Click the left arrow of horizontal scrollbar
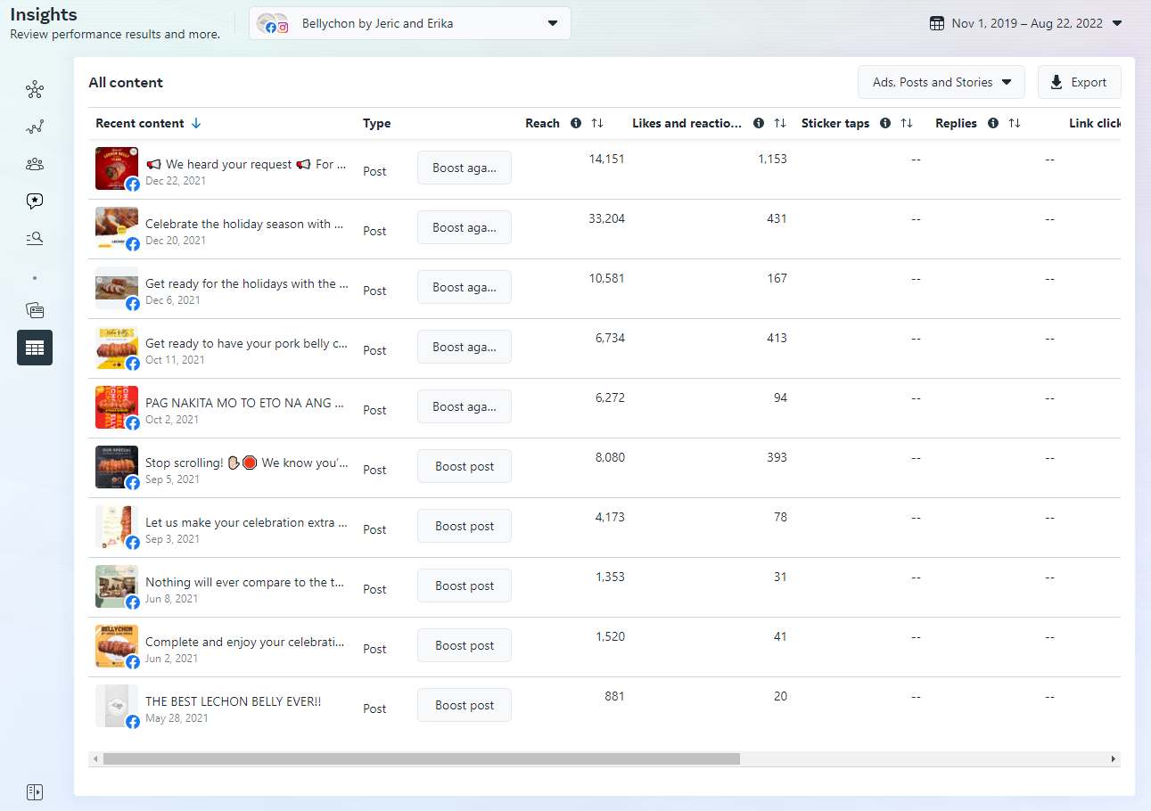The height and width of the screenshot is (811, 1151). pyautogui.click(x=94, y=759)
